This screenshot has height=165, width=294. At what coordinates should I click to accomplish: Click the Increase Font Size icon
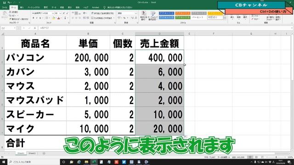(64, 13)
